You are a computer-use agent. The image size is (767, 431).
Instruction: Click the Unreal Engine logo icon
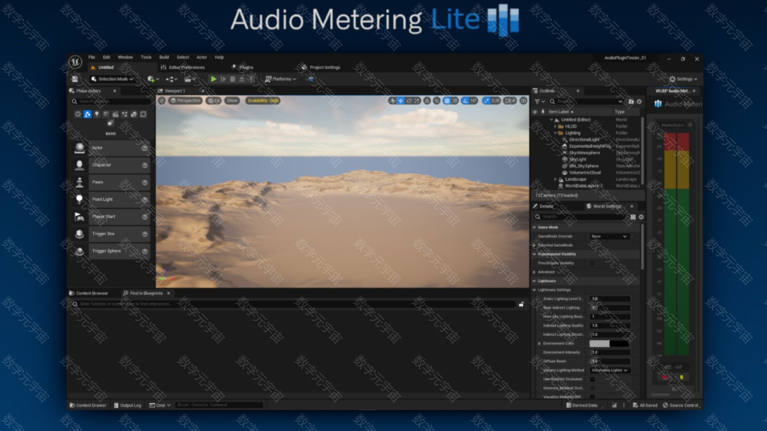[x=75, y=62]
